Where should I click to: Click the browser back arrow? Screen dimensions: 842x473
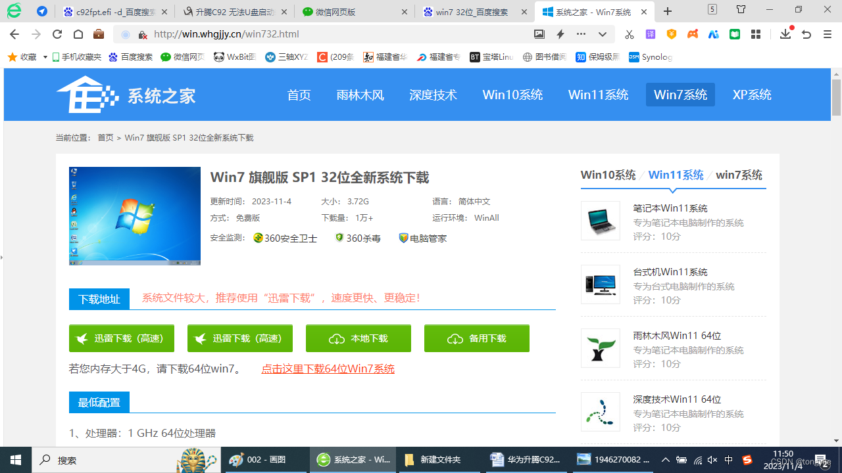click(14, 34)
